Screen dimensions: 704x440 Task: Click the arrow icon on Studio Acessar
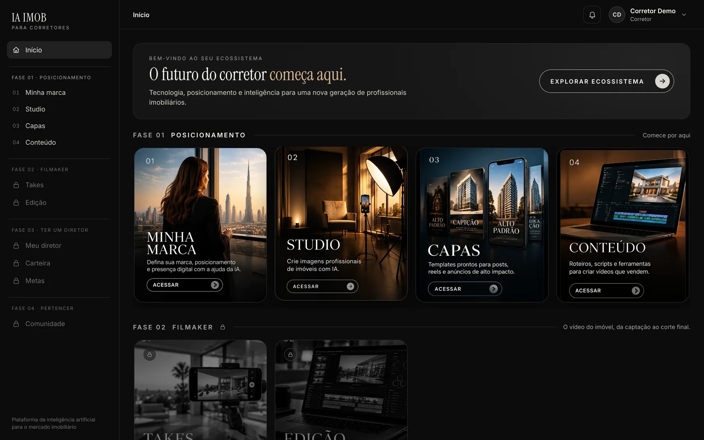pos(350,286)
